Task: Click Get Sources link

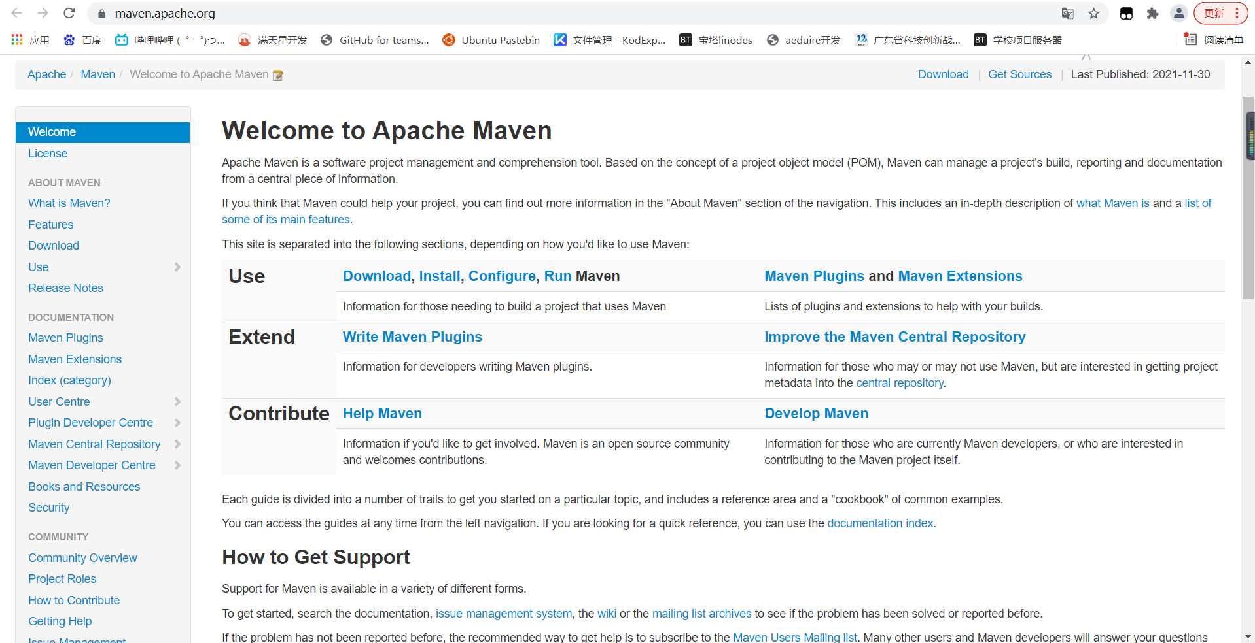Action: tap(1019, 74)
